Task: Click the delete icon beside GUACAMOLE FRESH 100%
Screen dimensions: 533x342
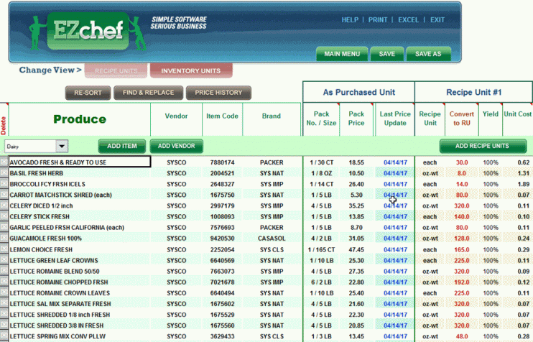Action: [4, 238]
